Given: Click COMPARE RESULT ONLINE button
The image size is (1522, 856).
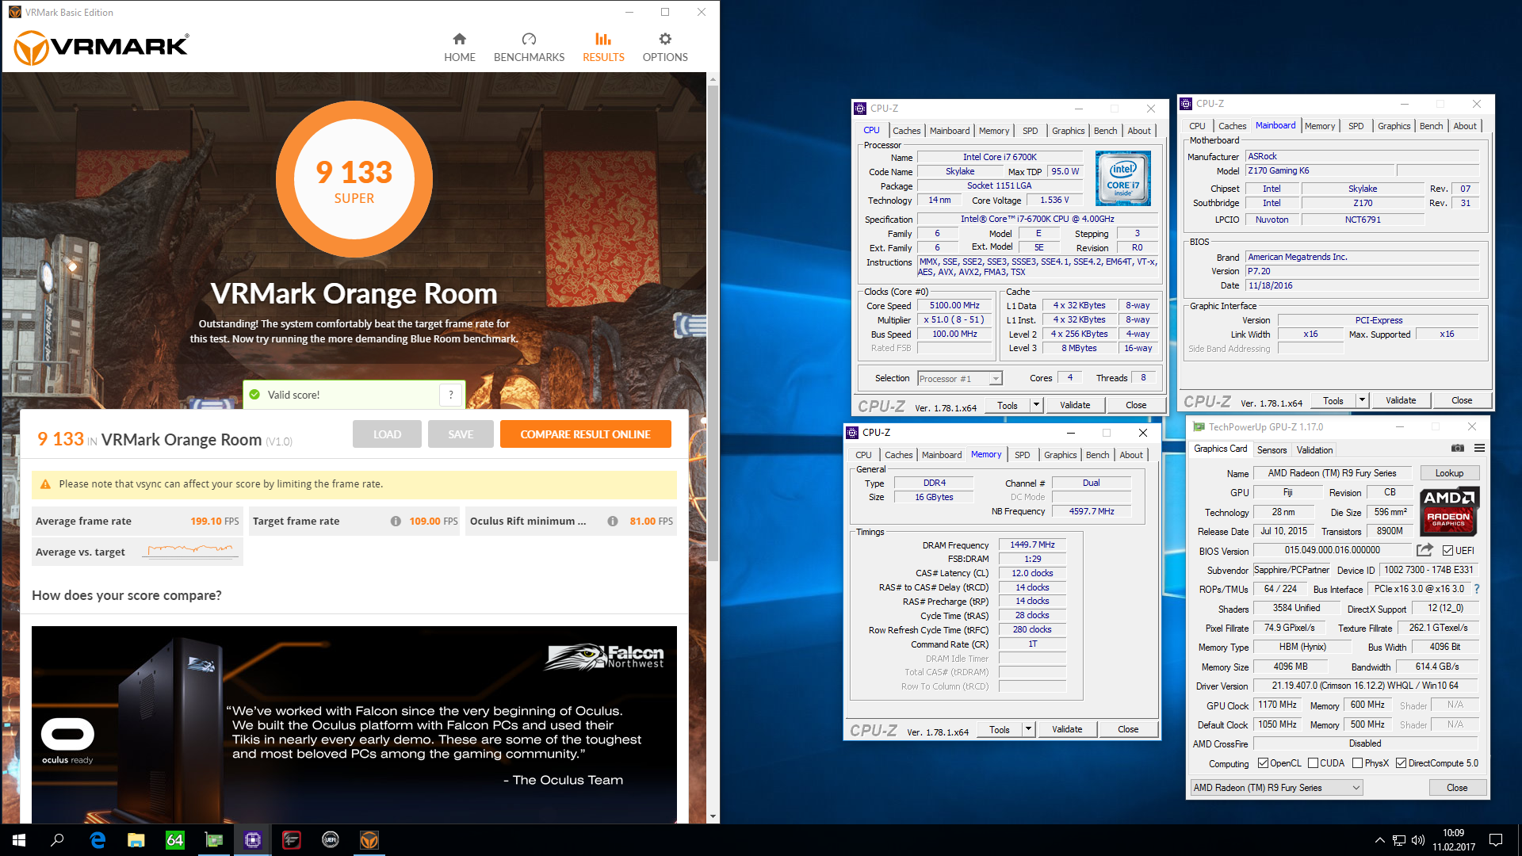Looking at the screenshot, I should tap(585, 434).
